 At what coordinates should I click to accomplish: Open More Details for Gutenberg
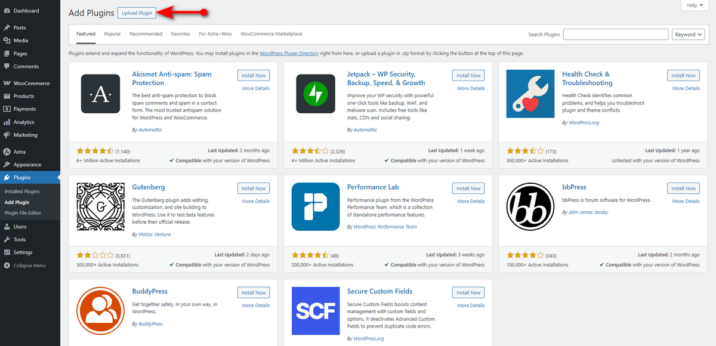click(x=256, y=201)
